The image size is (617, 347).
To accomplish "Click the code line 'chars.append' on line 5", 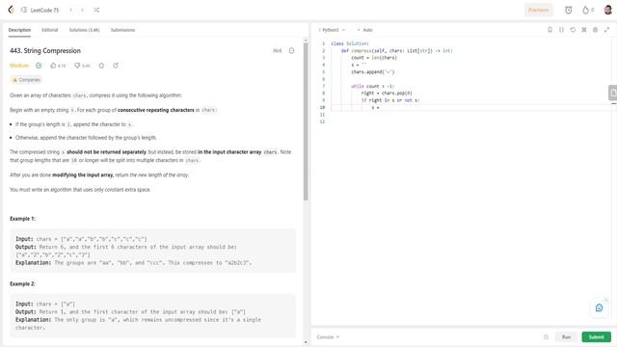I will [x=373, y=72].
